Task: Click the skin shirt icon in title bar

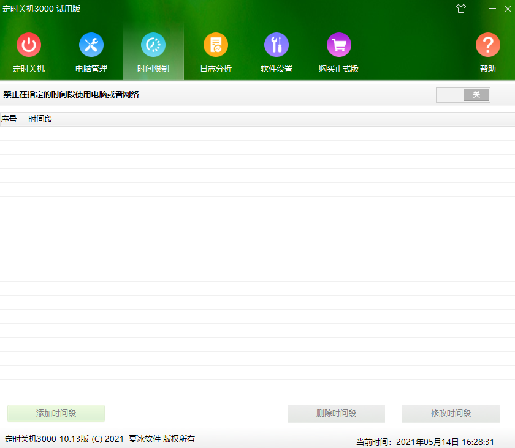Action: pyautogui.click(x=461, y=9)
